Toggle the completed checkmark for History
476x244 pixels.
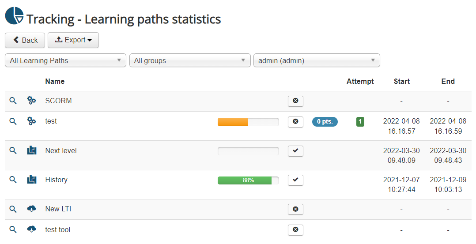coord(295,180)
